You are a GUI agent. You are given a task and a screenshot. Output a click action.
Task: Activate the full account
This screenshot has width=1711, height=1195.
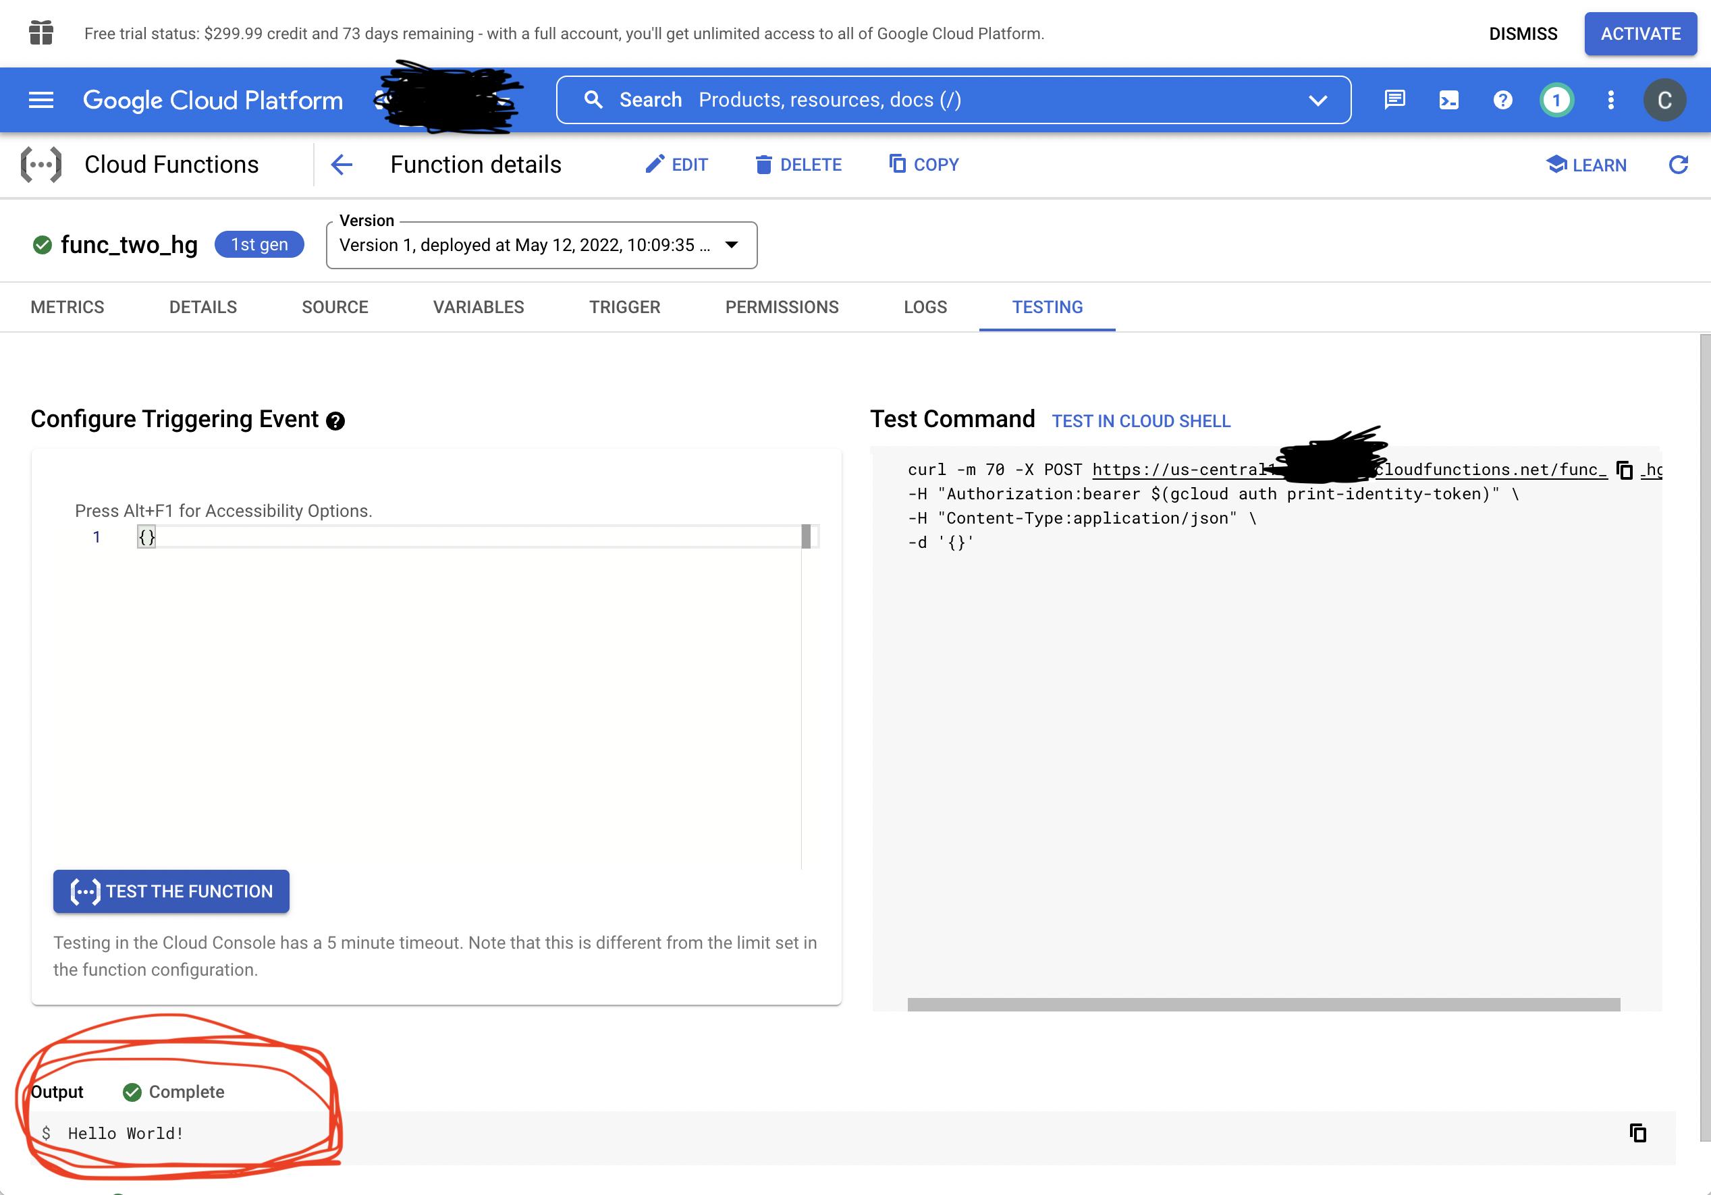[1640, 34]
